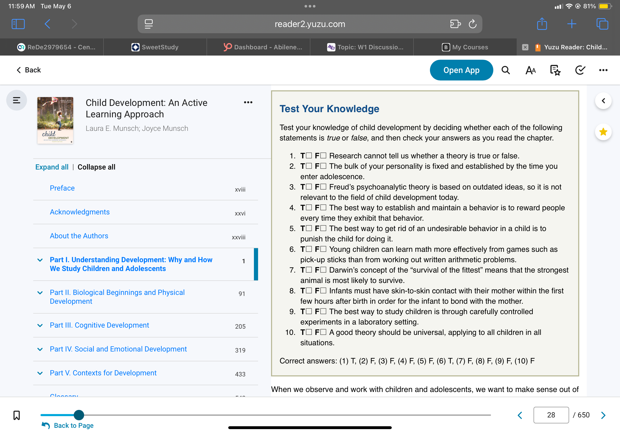This screenshot has height=433, width=620.
Task: Open the book search magnifier icon
Action: (506, 70)
